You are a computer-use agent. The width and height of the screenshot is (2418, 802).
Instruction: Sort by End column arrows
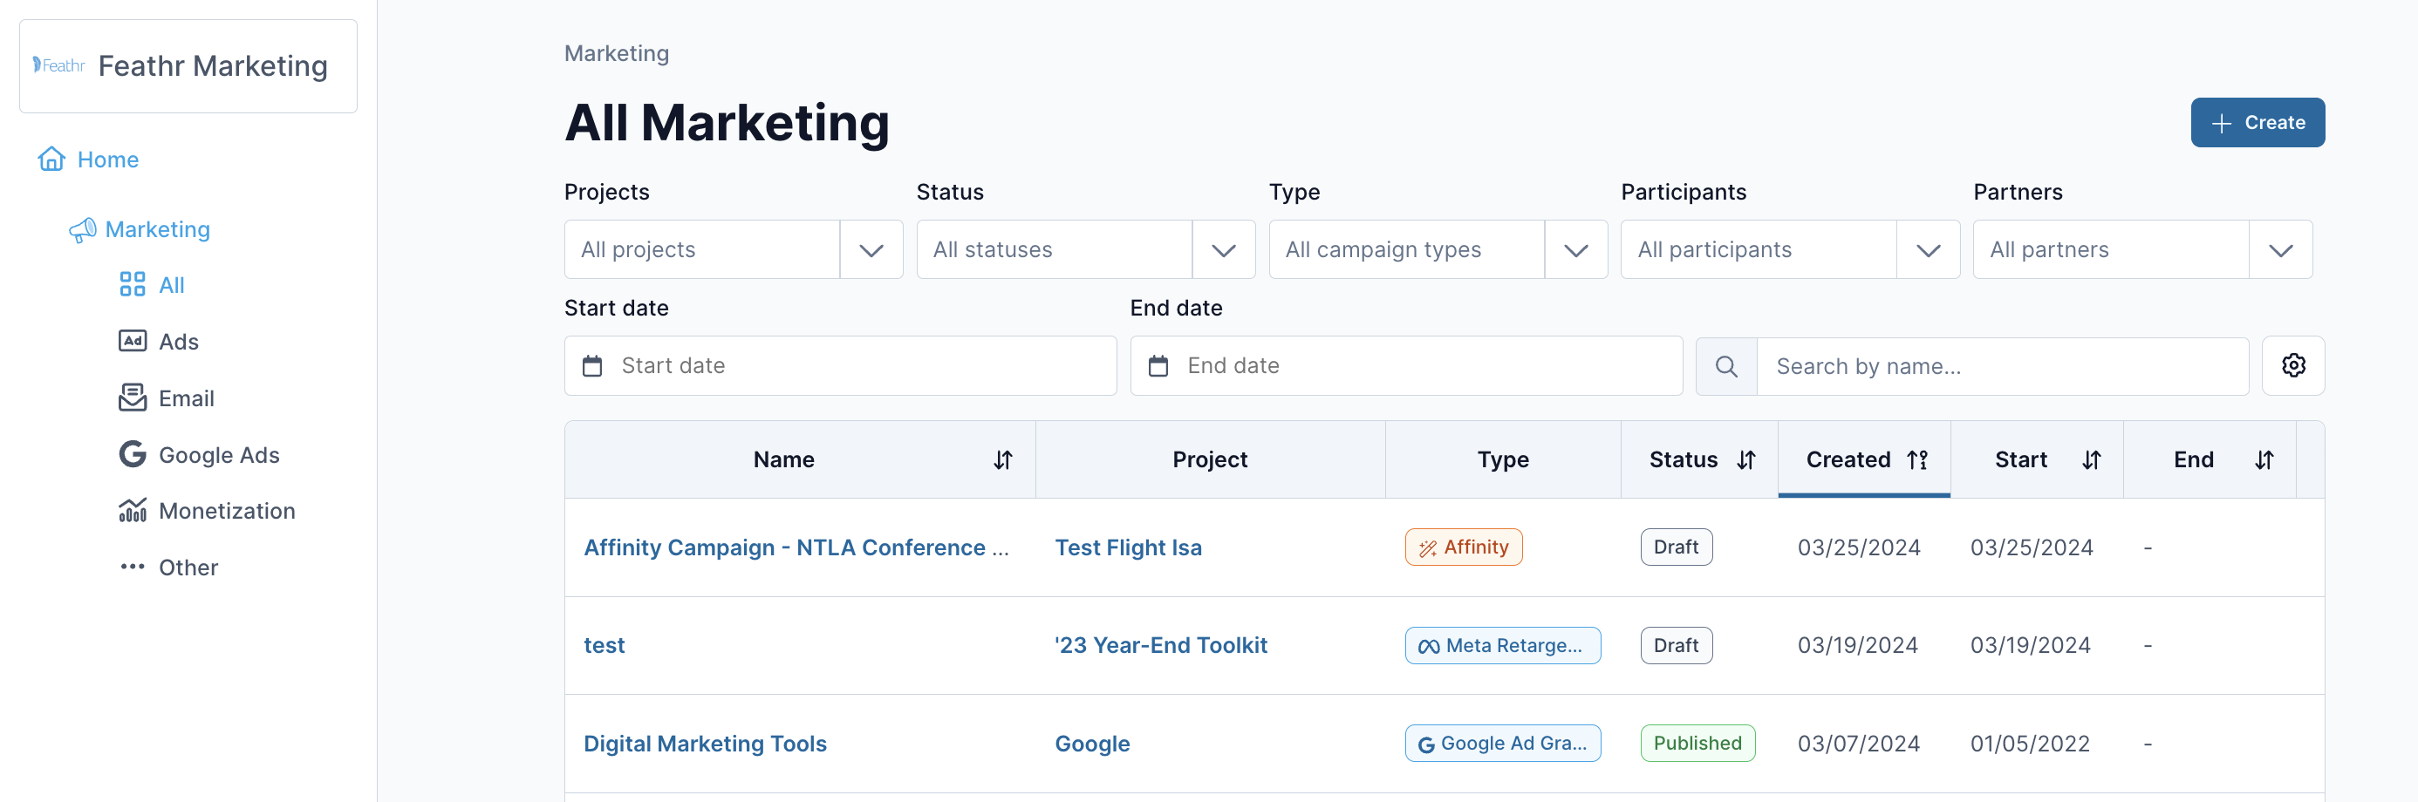pos(2264,459)
